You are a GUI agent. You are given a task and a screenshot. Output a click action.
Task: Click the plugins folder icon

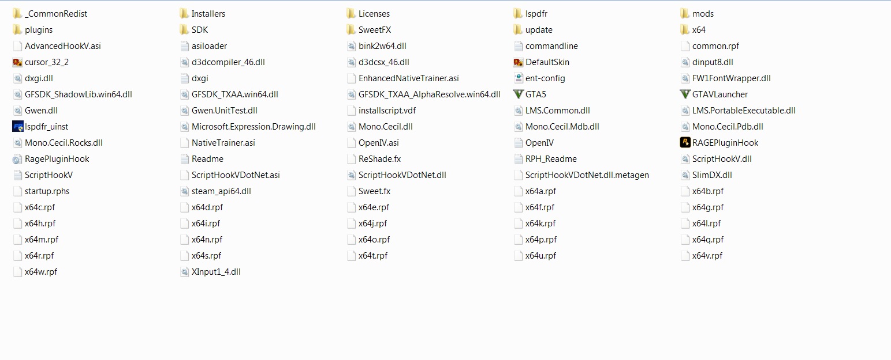(17, 29)
